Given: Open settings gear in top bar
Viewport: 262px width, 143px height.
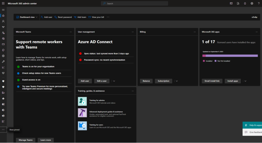Looking at the screenshot, I should coord(252,3).
